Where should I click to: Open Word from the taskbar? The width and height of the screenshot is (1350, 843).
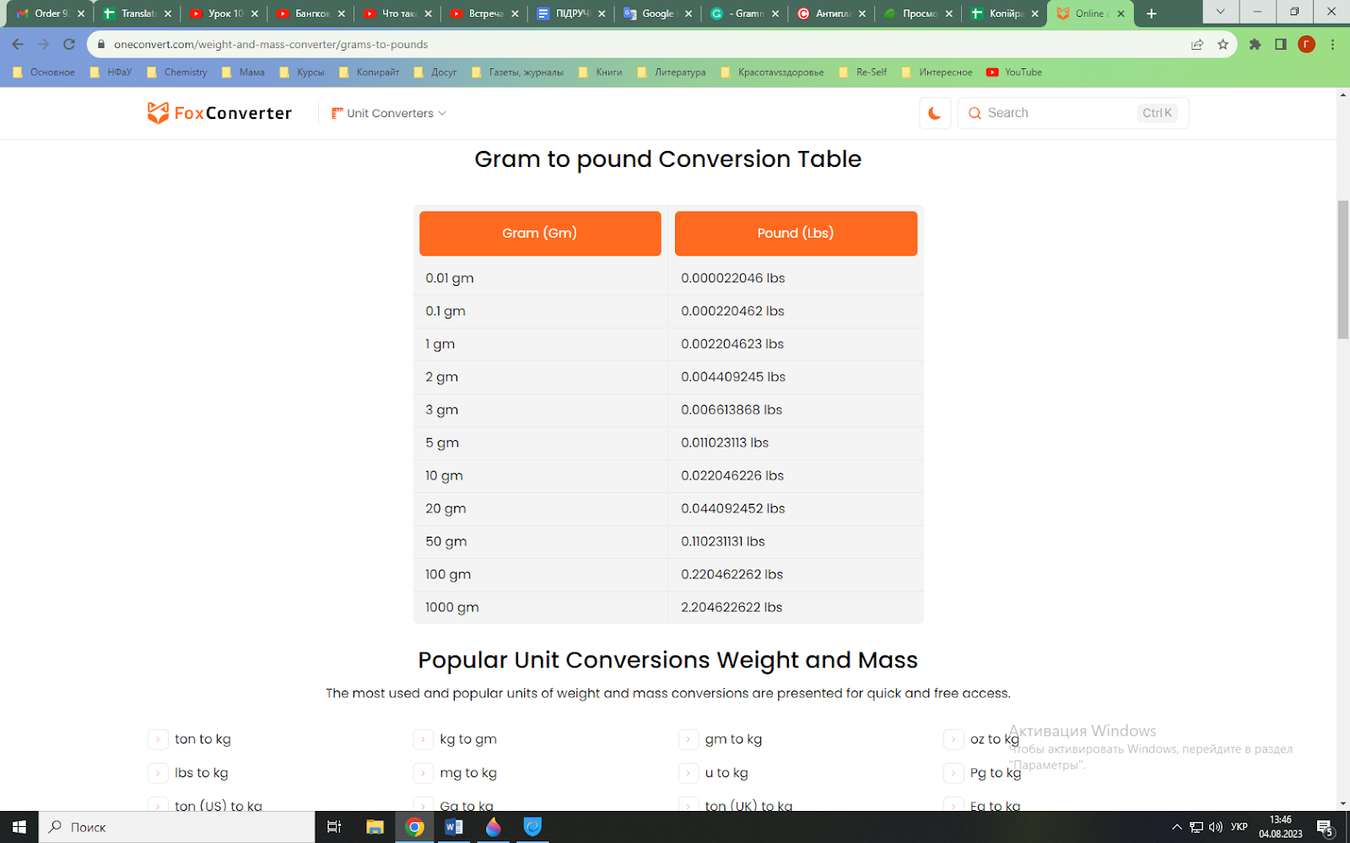[454, 827]
